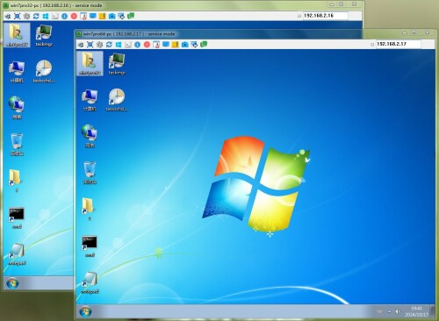Screen dimensions: 439x321
Task: Open green chat icon in 192.168.2.17 toolbar
Action: [x=204, y=44]
